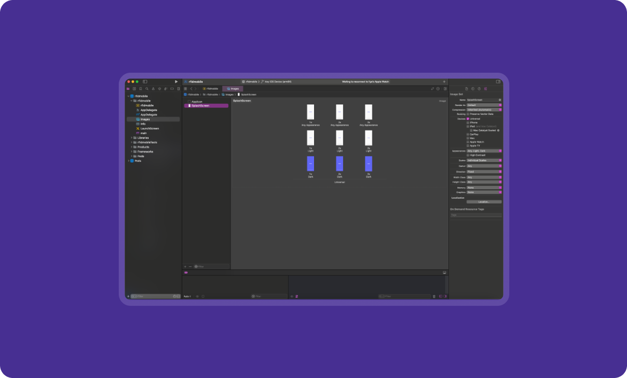Click the trash icon in the console

tap(434, 296)
